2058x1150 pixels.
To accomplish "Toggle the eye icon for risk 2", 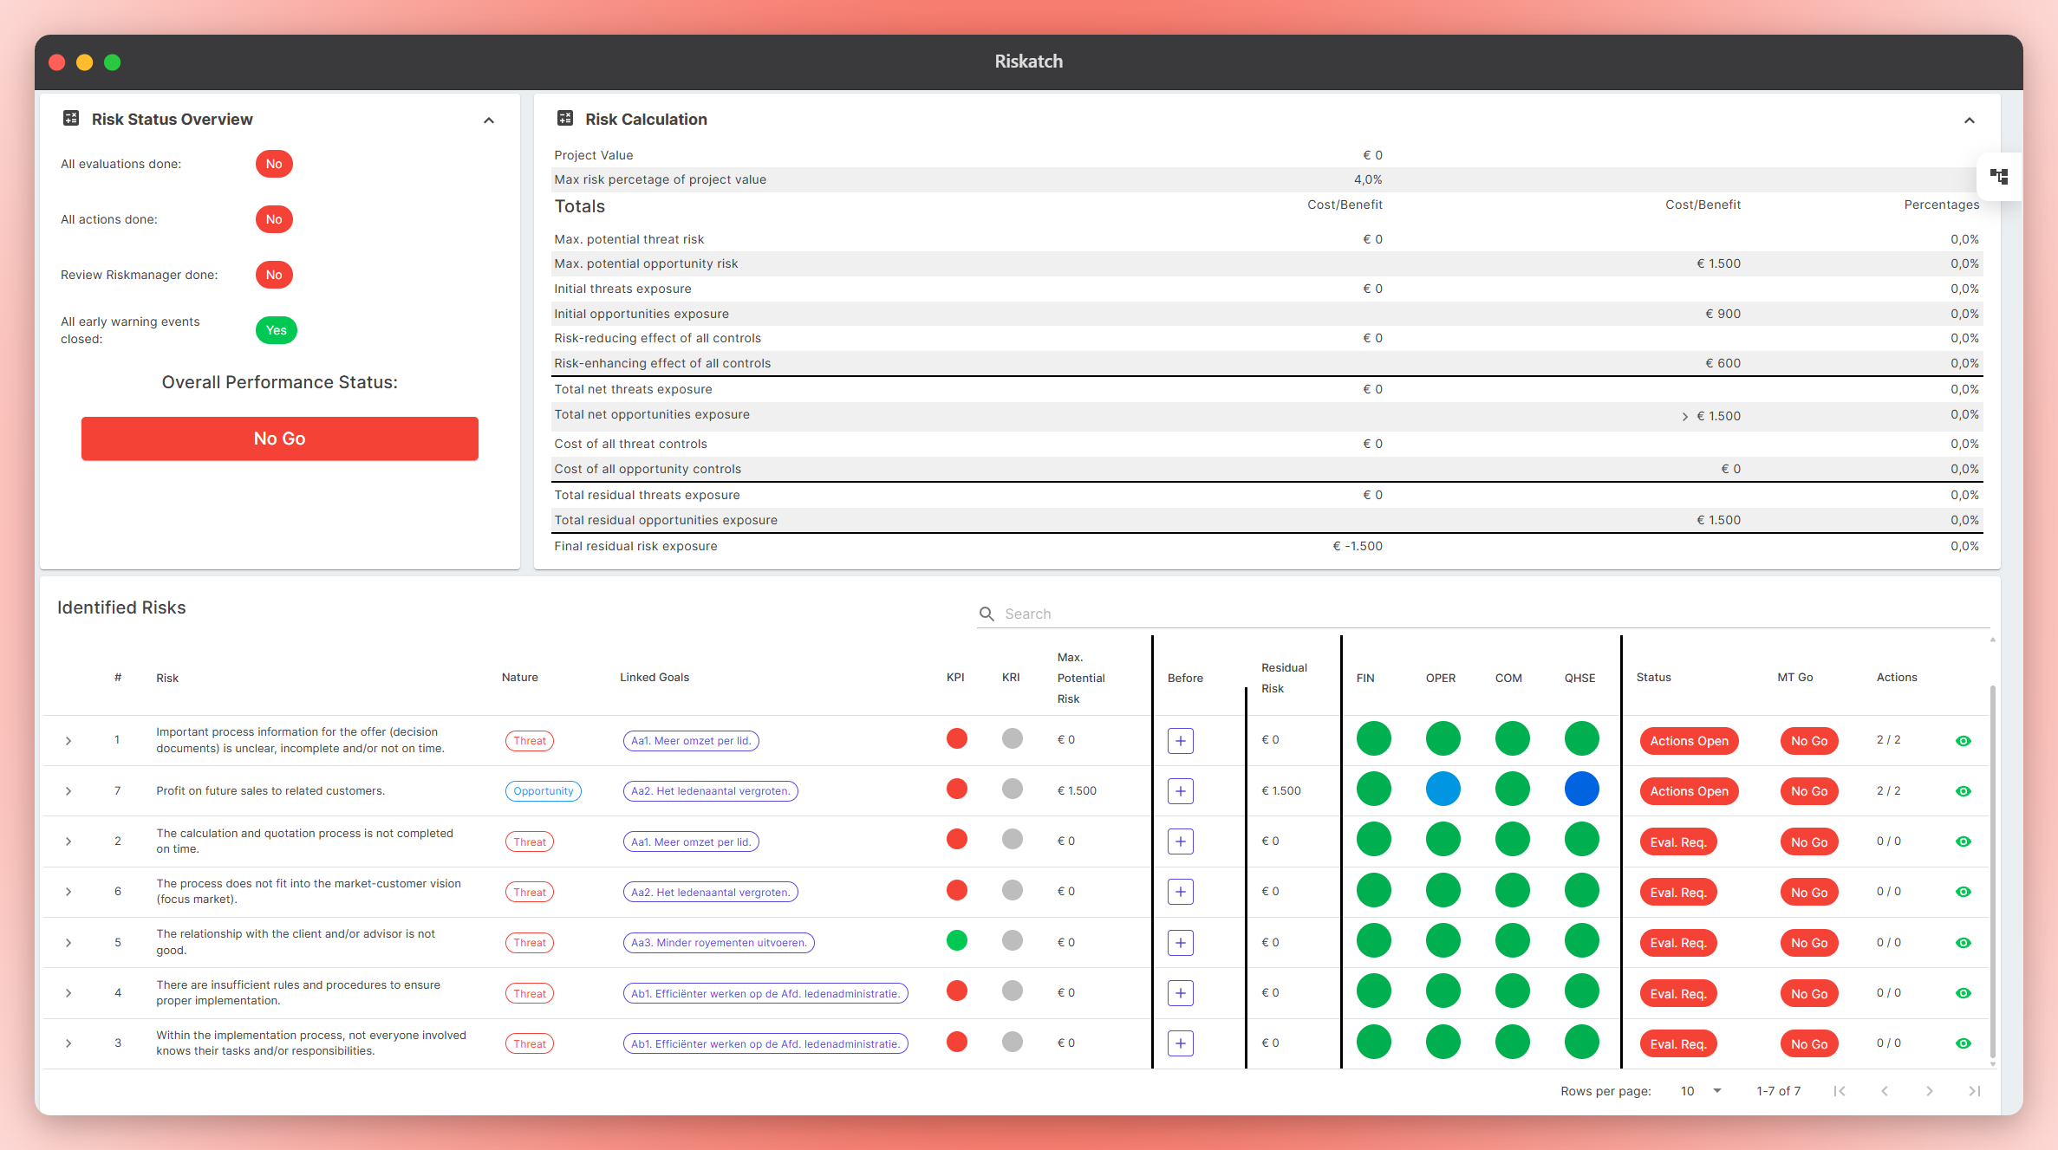I will pyautogui.click(x=1964, y=841).
